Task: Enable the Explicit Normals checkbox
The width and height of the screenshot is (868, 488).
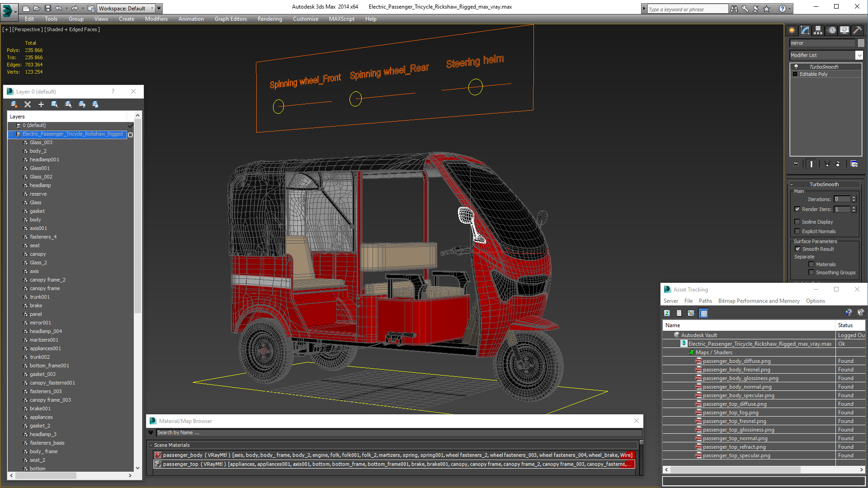Action: click(x=797, y=231)
